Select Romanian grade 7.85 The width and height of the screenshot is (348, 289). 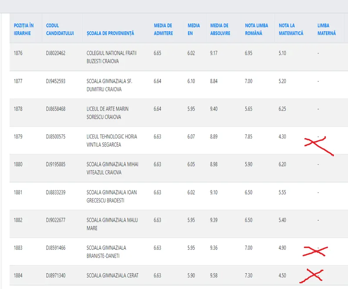point(248,137)
